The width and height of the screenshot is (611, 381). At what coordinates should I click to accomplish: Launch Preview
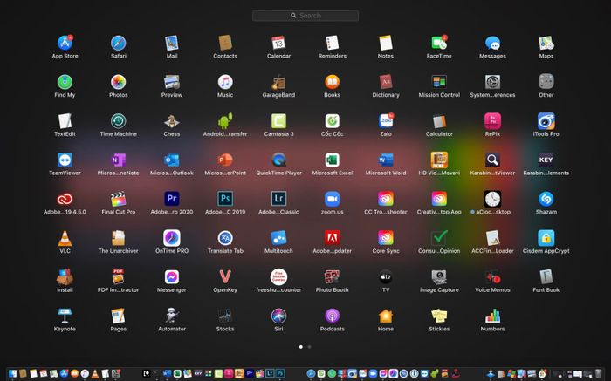pyautogui.click(x=172, y=82)
